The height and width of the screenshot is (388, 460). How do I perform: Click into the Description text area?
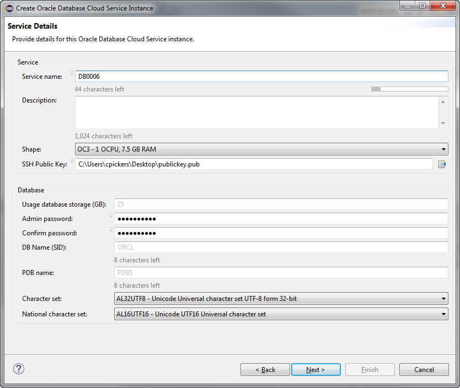[x=256, y=112]
